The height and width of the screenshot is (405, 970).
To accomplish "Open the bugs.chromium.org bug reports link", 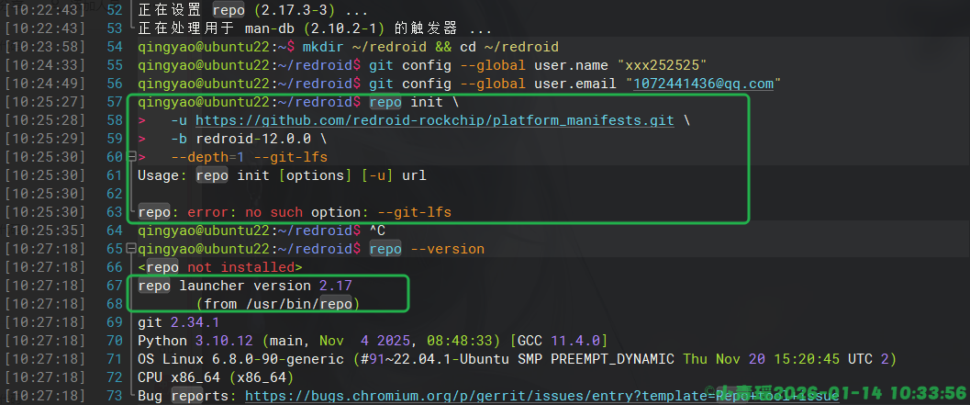I will pos(541,396).
